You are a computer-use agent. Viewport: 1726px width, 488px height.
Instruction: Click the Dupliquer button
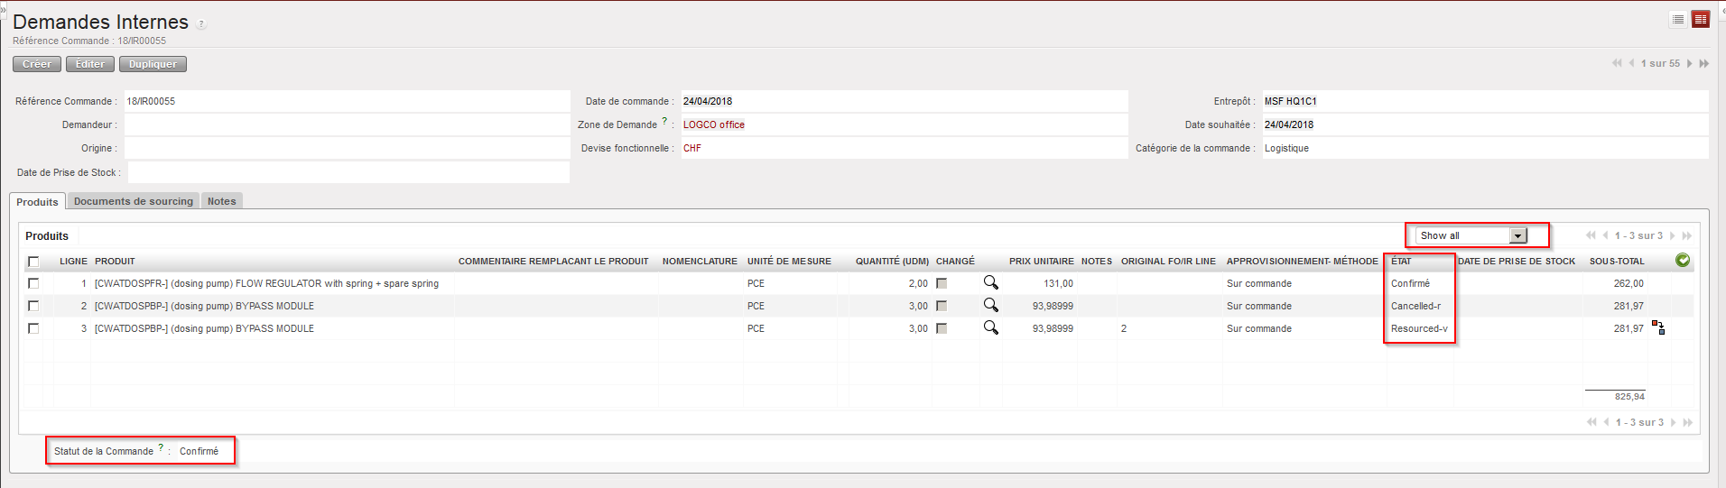click(153, 64)
